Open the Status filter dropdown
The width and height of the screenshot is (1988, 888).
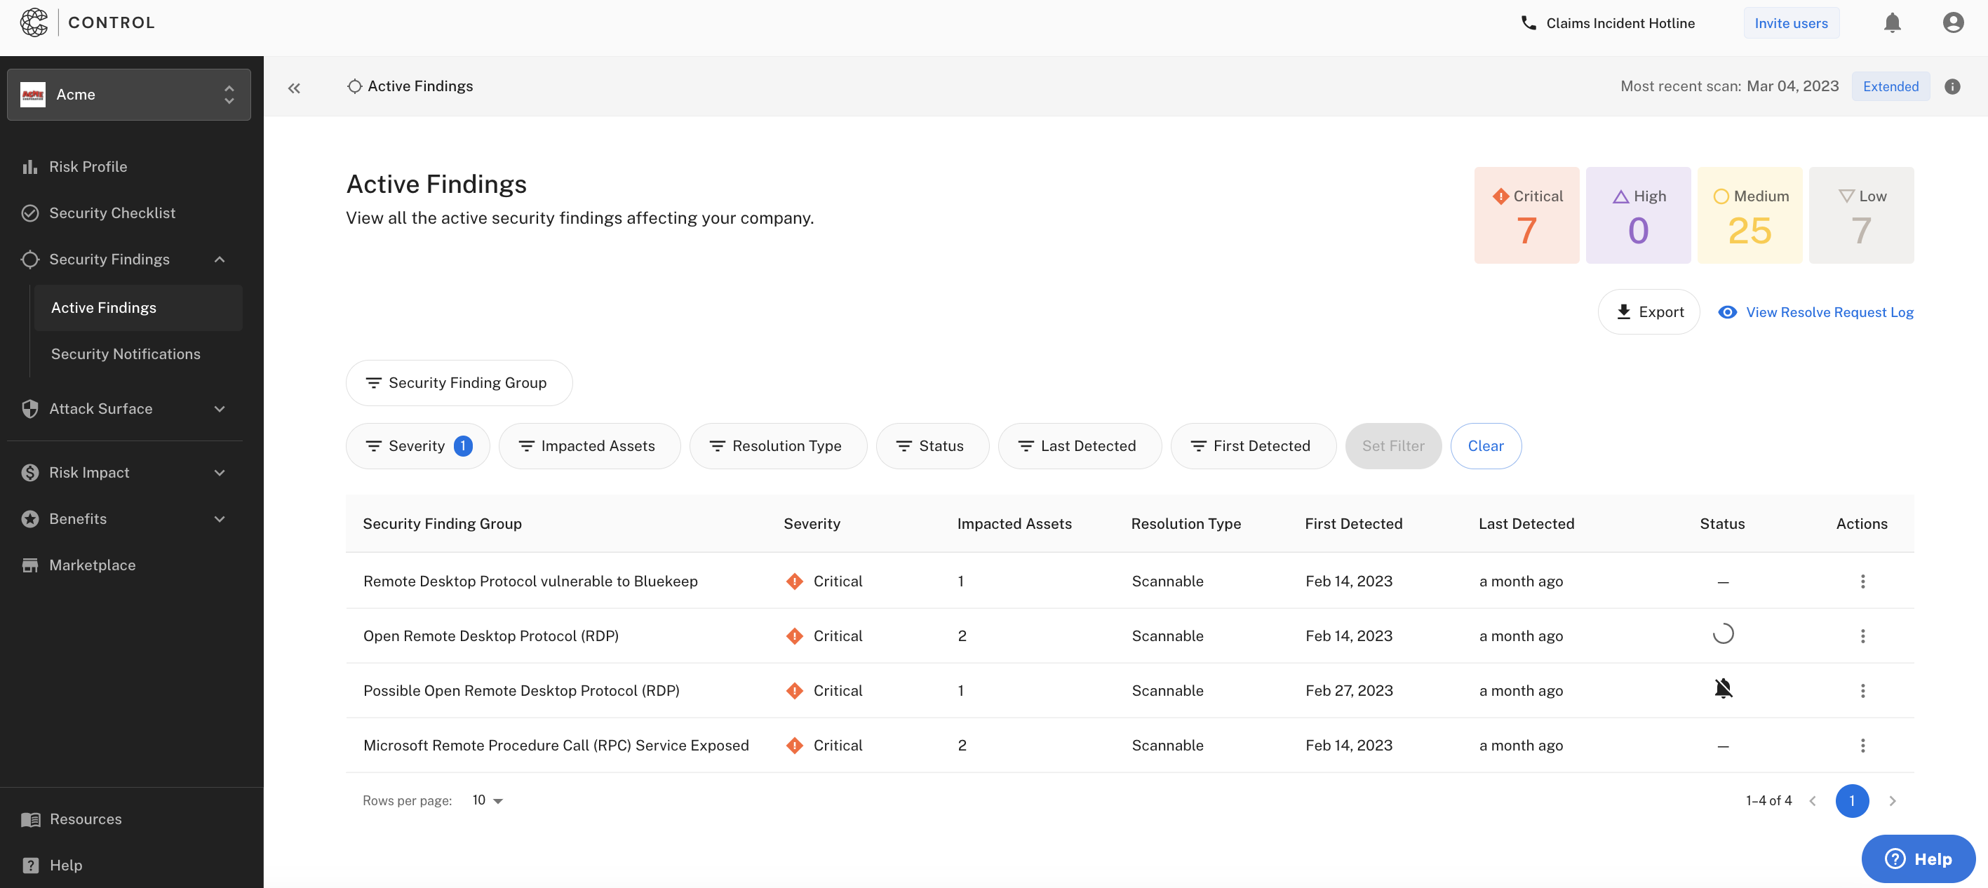[x=932, y=446]
